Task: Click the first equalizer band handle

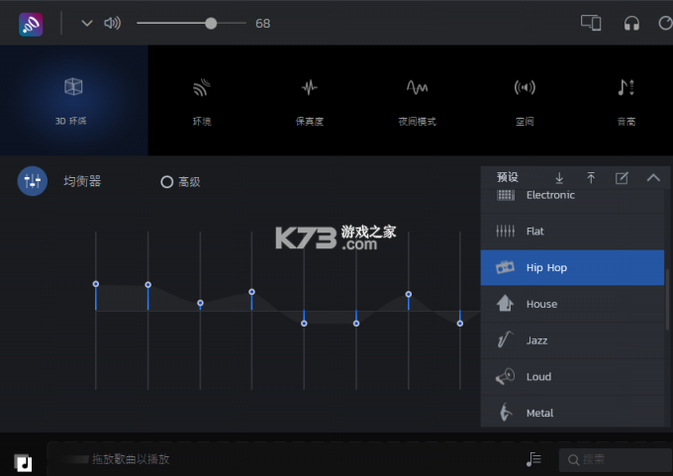Action: coord(96,284)
